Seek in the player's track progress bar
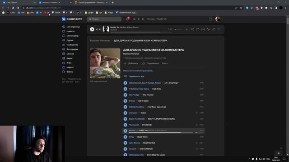Viewport: 289px width, 162px height. pyautogui.click(x=141, y=32)
